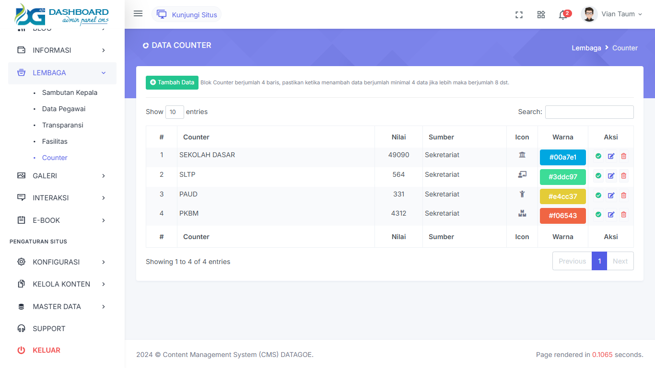655x368 pixels.
Task: Click the power icon next to KELUAR
Action: (21, 350)
